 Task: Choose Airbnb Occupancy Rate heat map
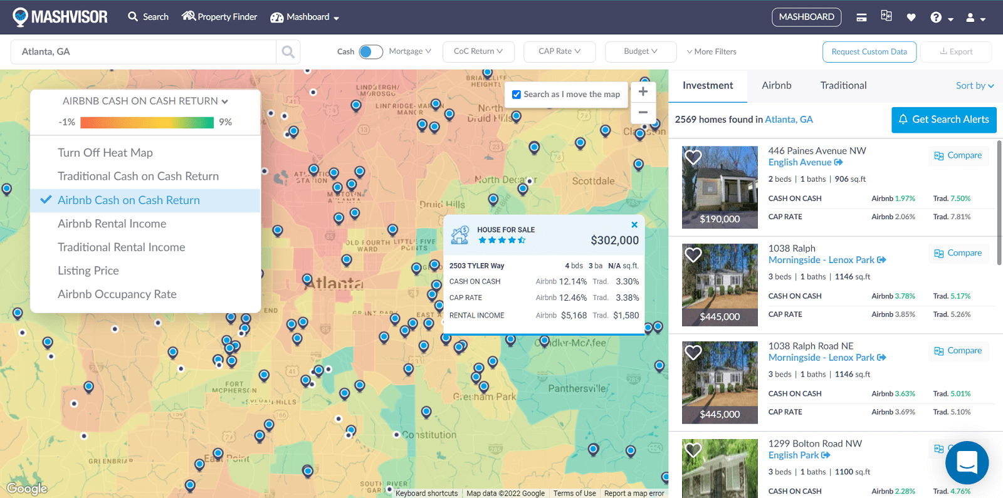point(117,294)
